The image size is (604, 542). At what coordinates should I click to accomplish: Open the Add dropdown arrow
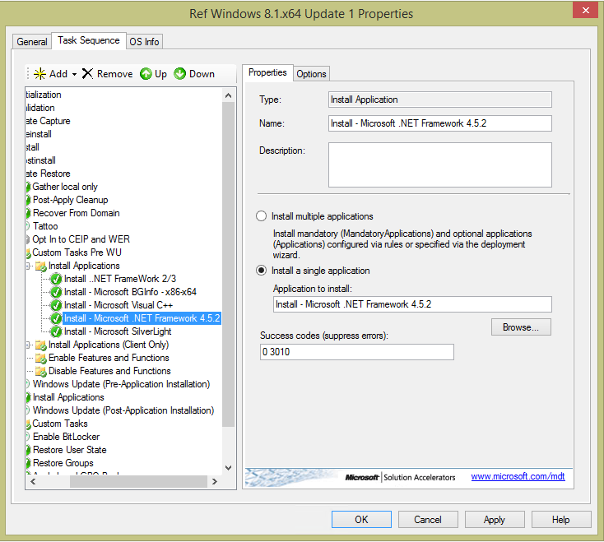[74, 74]
